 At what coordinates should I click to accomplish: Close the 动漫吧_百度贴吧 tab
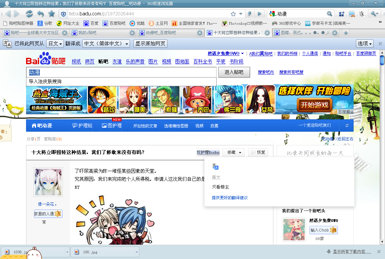point(200,33)
